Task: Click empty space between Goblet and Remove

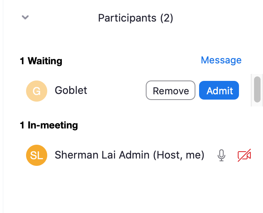Action: (x=116, y=91)
